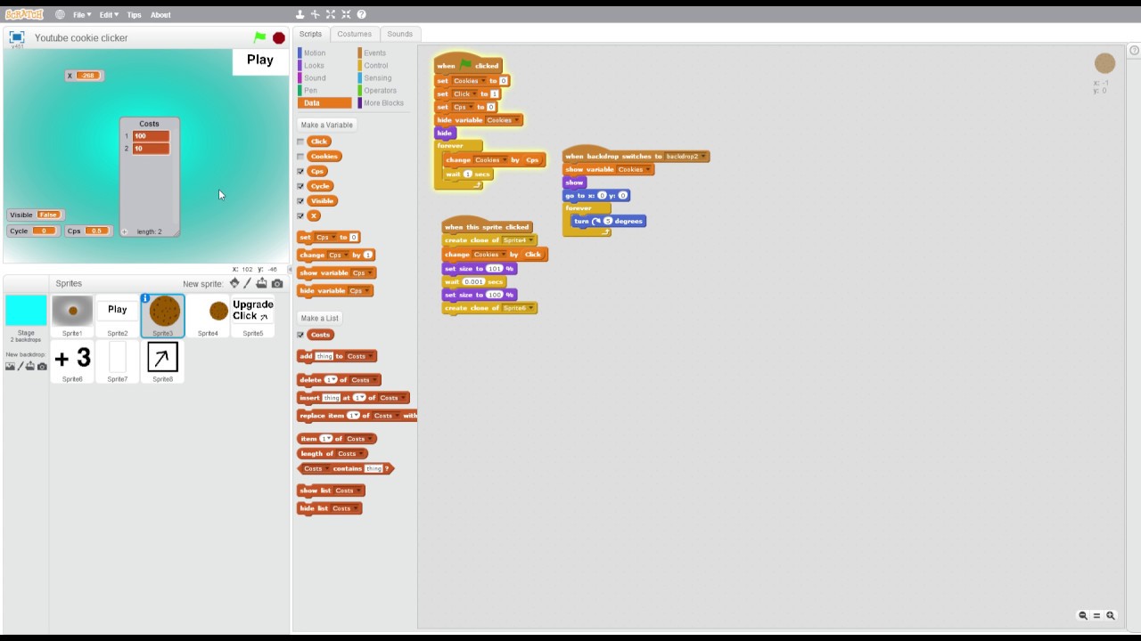
Task: Open list dropdown in 'add thing to Costs' block
Action: (x=358, y=356)
